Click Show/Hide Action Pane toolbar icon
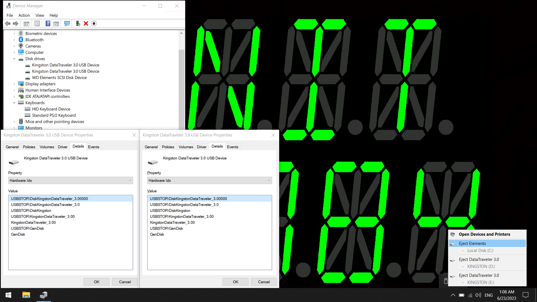 (56, 24)
